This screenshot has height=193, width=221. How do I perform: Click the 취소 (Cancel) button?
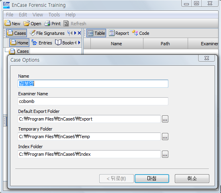coord(192,179)
